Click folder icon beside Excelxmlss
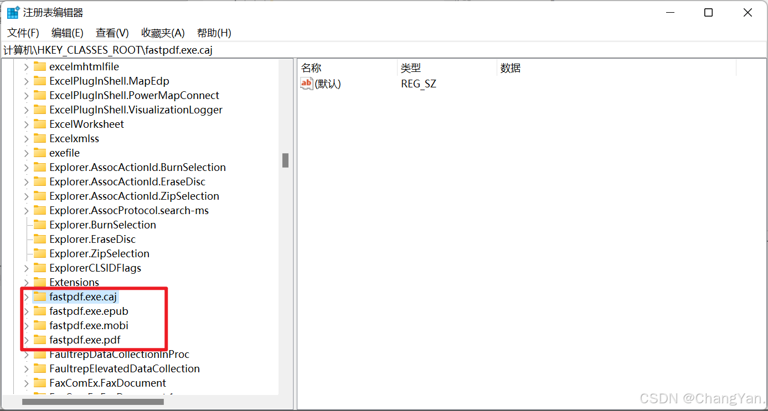The image size is (768, 411). 40,138
